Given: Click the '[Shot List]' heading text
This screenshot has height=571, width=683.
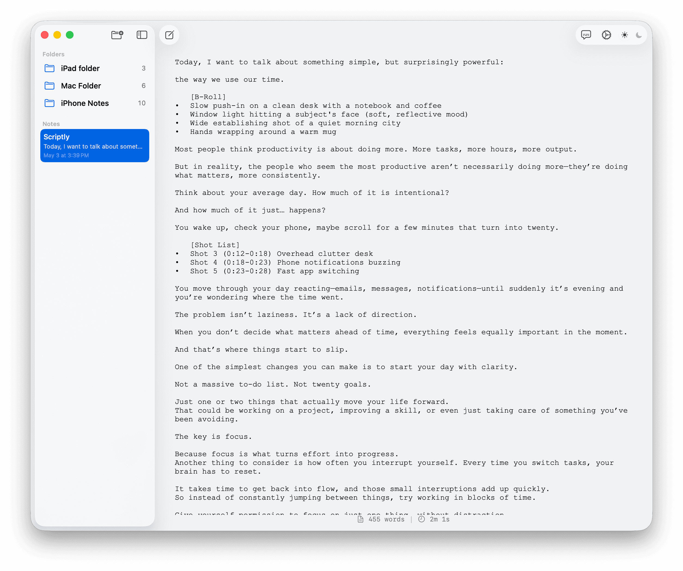Looking at the screenshot, I should coord(215,245).
